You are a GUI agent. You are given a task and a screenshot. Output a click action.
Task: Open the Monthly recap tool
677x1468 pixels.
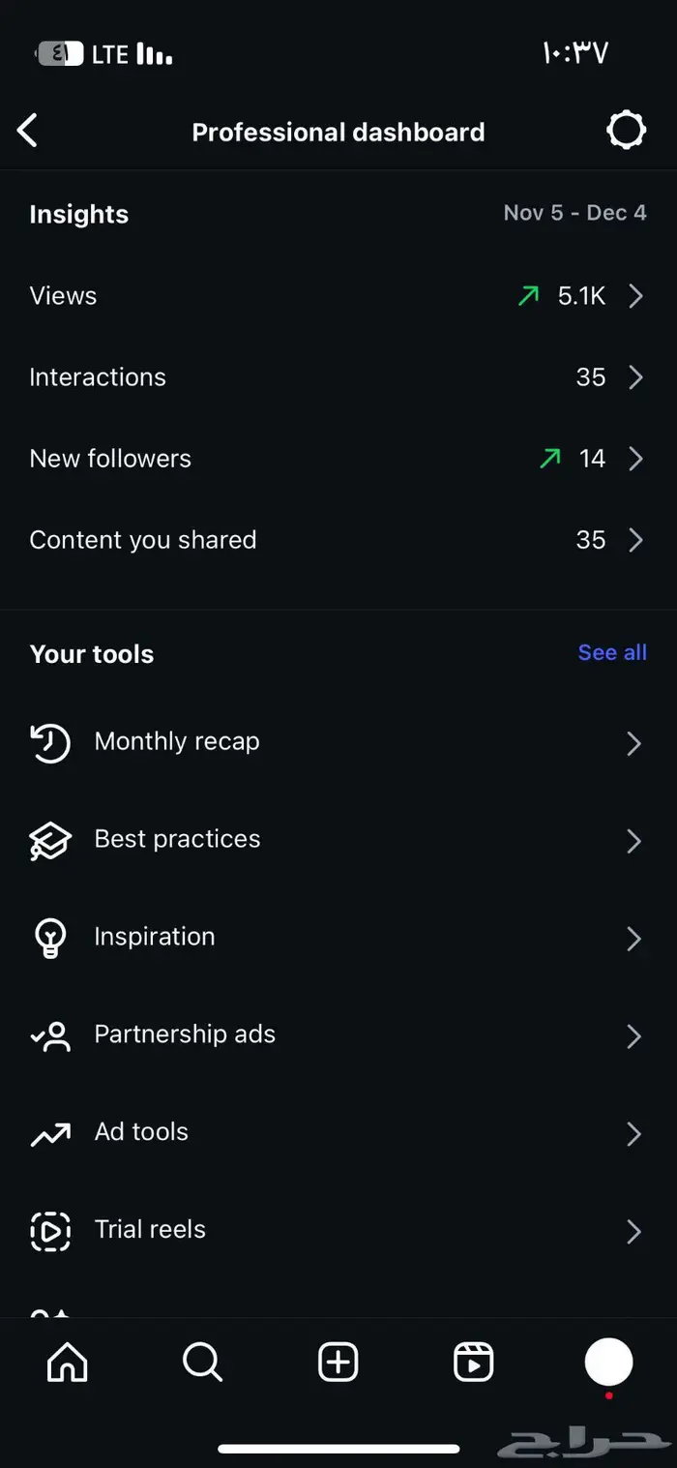[x=177, y=741]
